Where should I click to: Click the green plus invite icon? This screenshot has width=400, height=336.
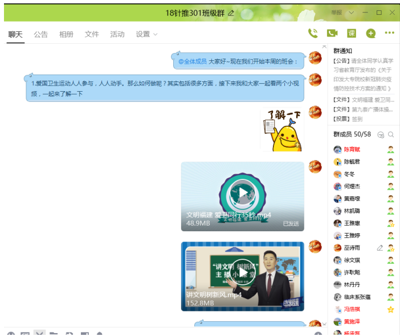tap(371, 34)
